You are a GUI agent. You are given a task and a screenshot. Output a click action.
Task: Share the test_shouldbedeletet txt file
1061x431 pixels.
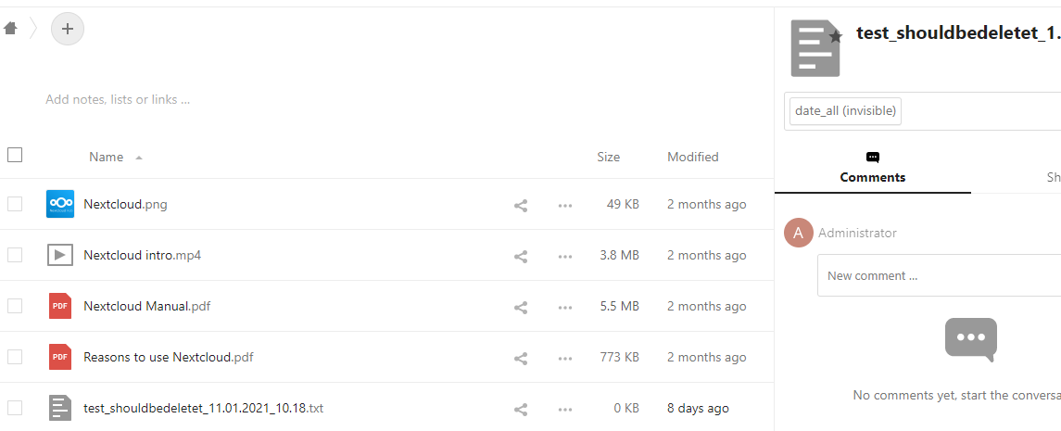pos(521,410)
